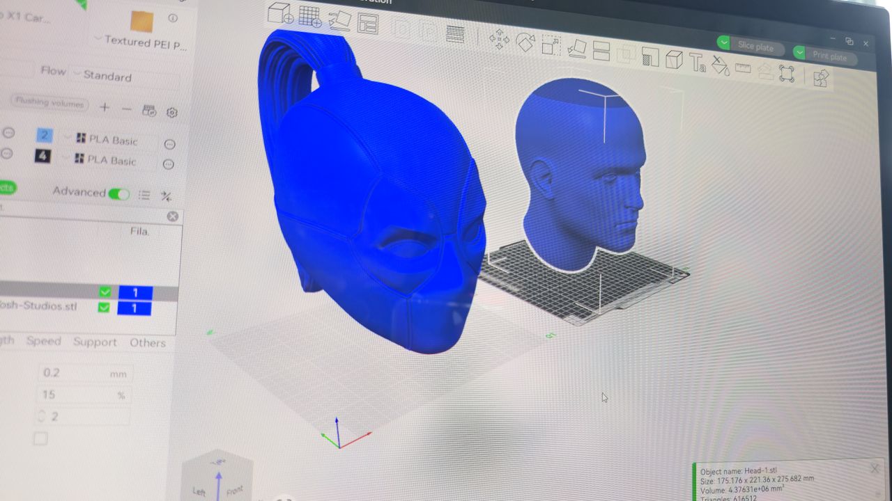The width and height of the screenshot is (892, 501).
Task: Switch to the Speed tab
Action: [44, 341]
